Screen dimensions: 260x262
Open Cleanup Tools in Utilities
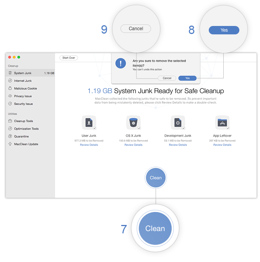[24, 121]
